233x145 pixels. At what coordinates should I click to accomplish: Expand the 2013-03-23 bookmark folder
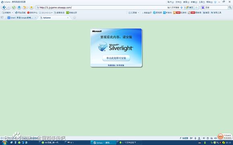[x=46, y=13]
